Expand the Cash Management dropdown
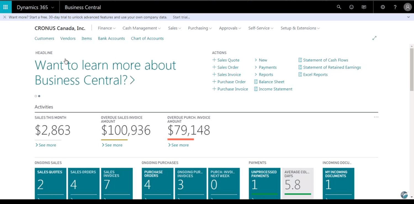The height and width of the screenshot is (204, 414). coord(141,28)
